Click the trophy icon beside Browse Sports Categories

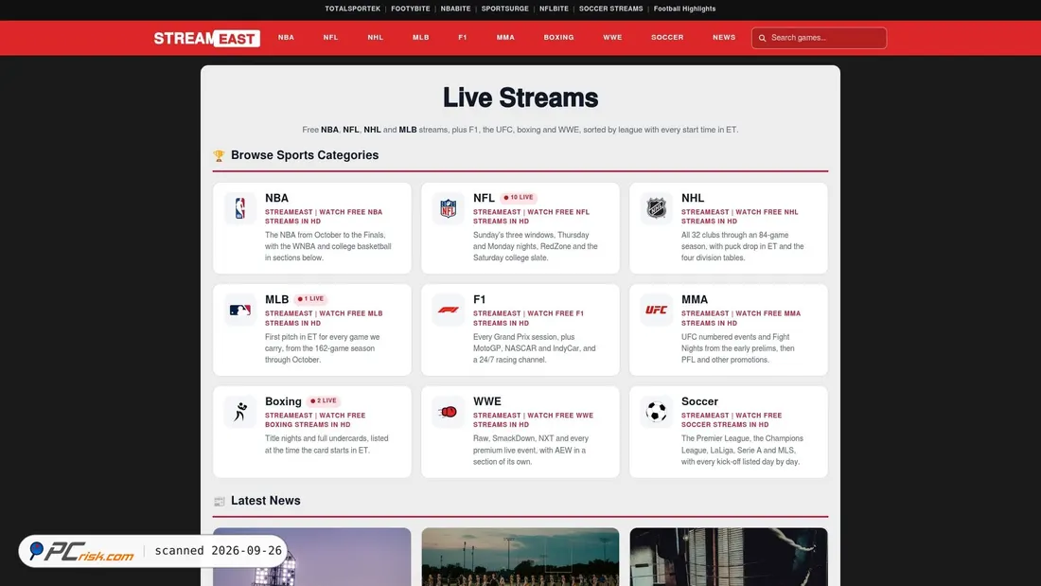click(219, 155)
